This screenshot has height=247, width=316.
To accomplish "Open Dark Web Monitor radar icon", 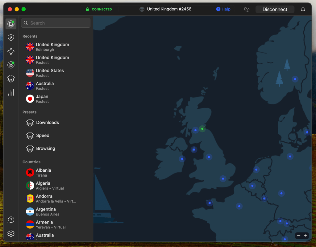I will coord(11,65).
